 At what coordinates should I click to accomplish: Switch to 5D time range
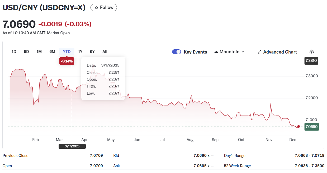[x=26, y=52]
